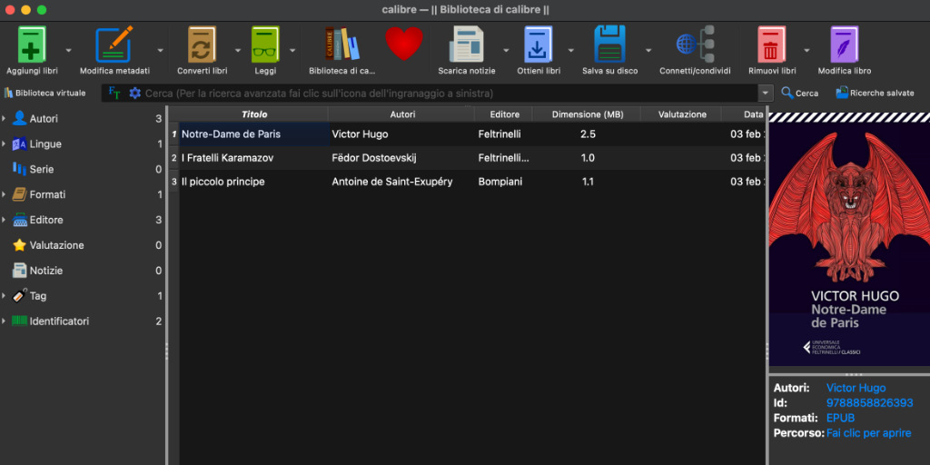
Task: Click the Antoine de Saint-Exupéry cell
Action: tap(401, 182)
